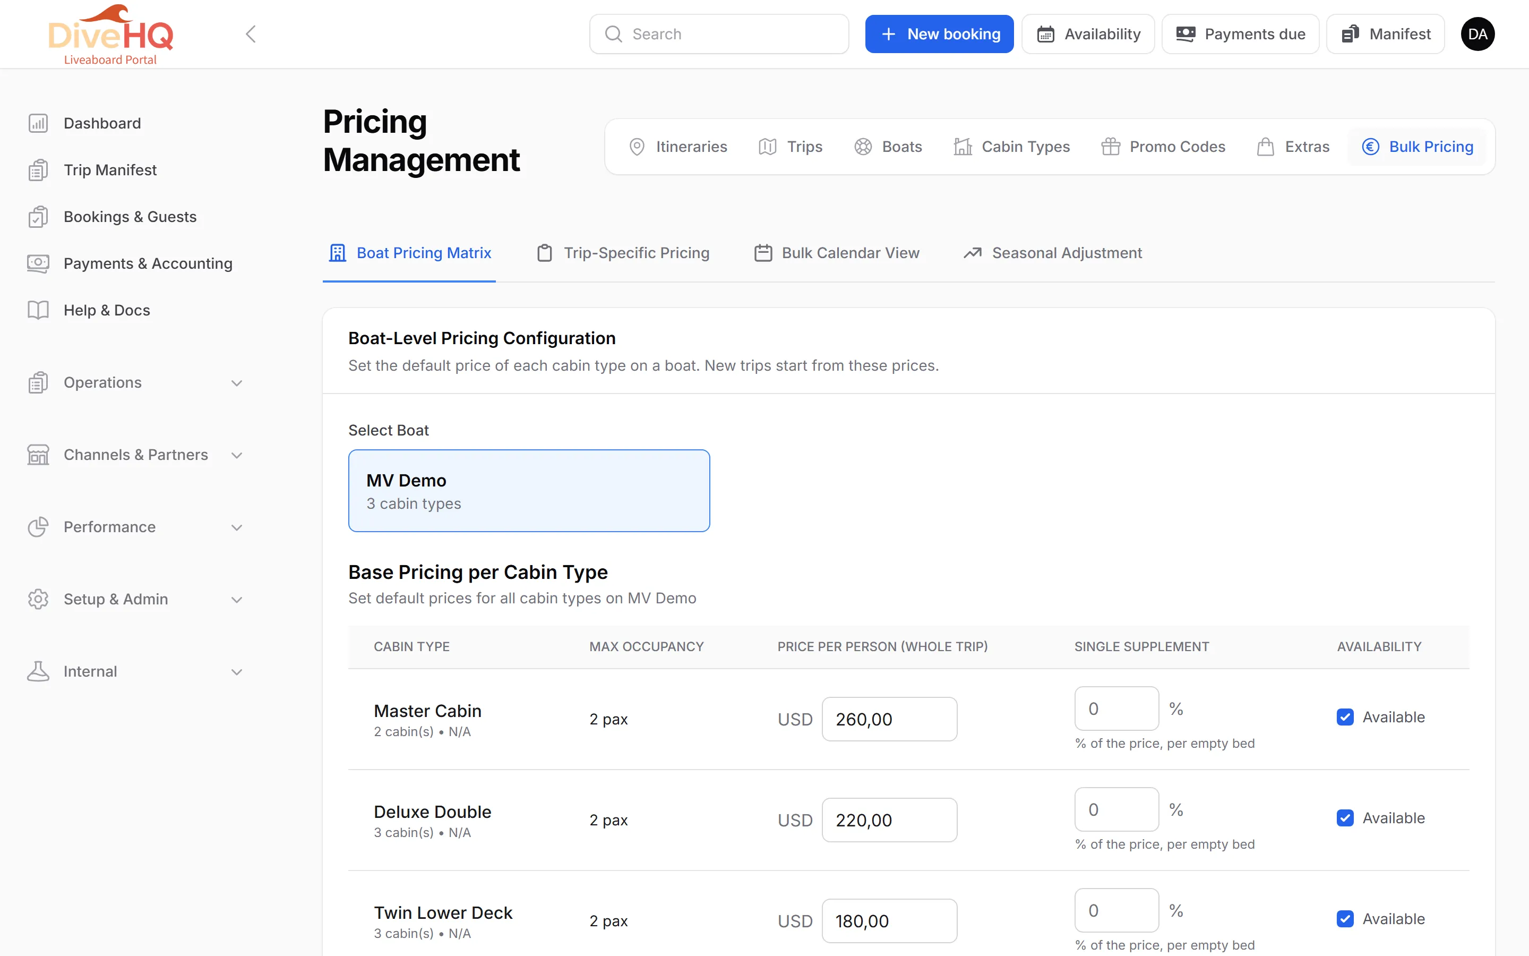Click the Search input field
The height and width of the screenshot is (956, 1529).
(x=719, y=34)
